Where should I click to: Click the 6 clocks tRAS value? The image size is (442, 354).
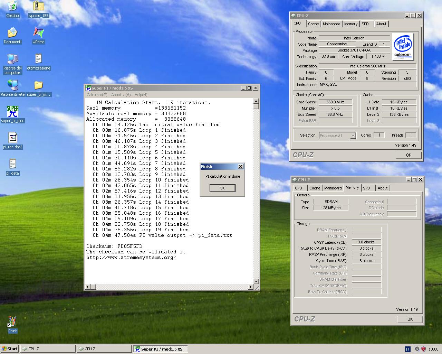(x=366, y=261)
